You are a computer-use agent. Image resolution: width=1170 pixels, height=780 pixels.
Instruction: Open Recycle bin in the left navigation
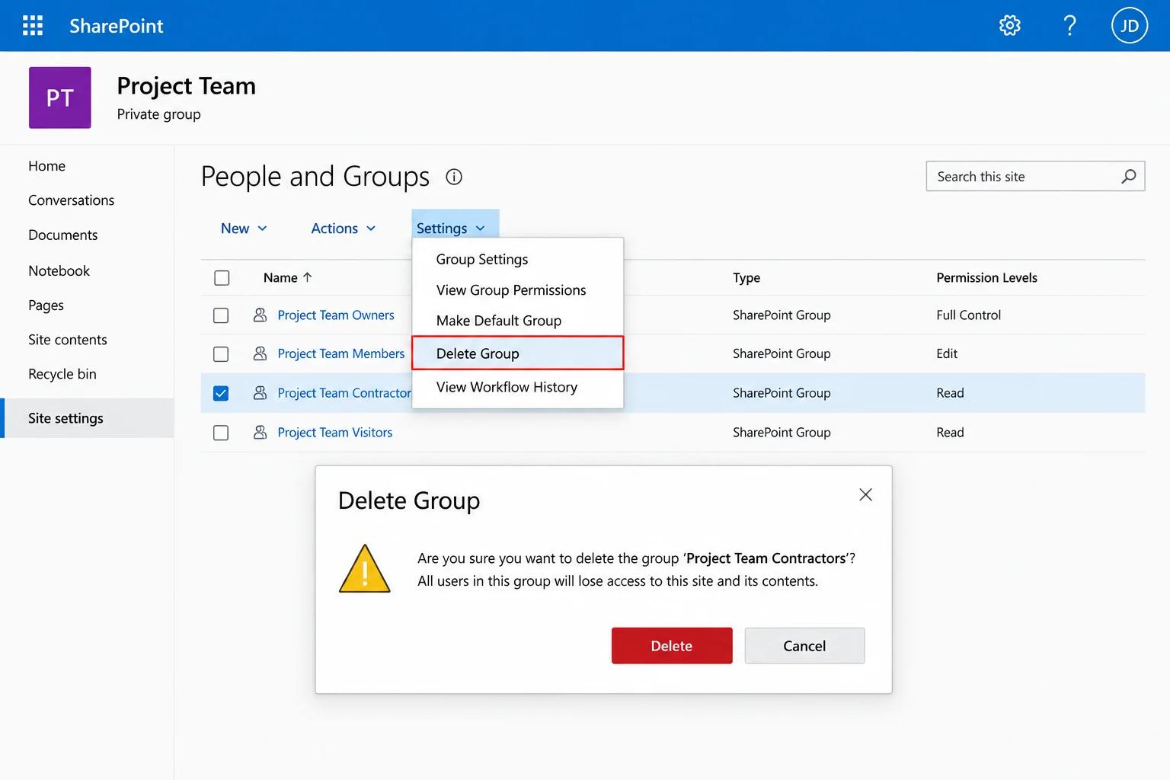(62, 374)
